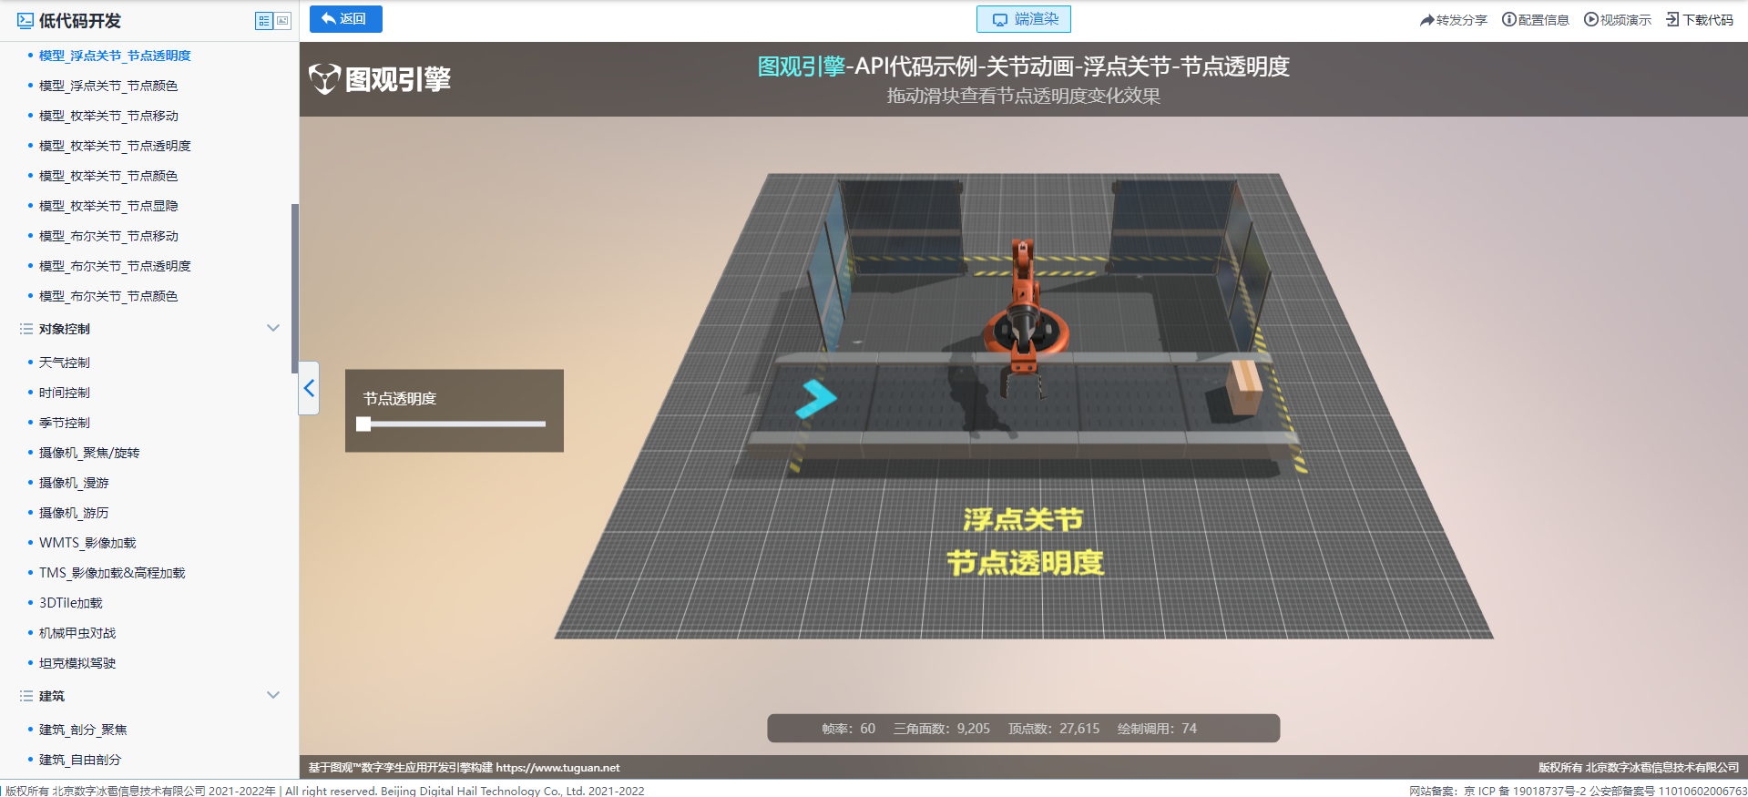This screenshot has width=1748, height=797.
Task: Open 配置信息 info icon
Action: [x=1508, y=19]
